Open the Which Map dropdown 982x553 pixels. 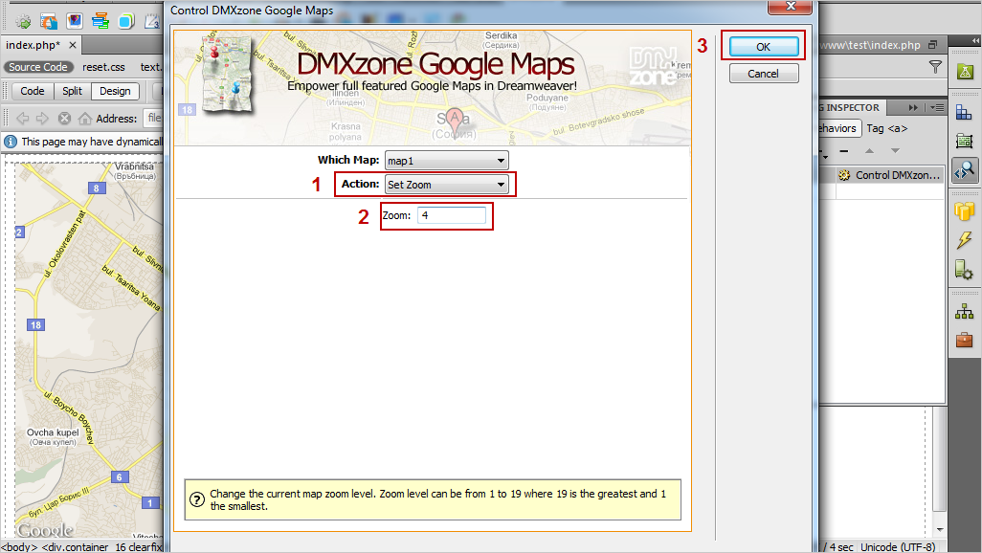click(x=447, y=161)
